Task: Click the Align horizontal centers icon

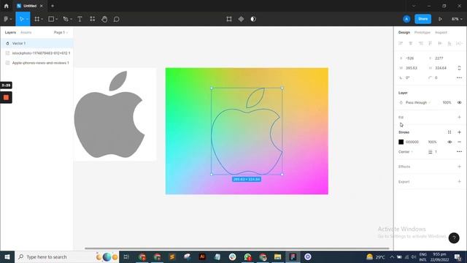Action: [x=410, y=43]
